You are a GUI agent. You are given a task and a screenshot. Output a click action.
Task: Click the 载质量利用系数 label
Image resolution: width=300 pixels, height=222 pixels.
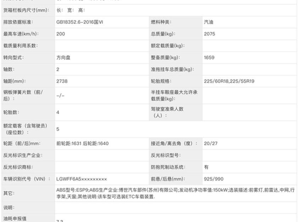coord(21,46)
